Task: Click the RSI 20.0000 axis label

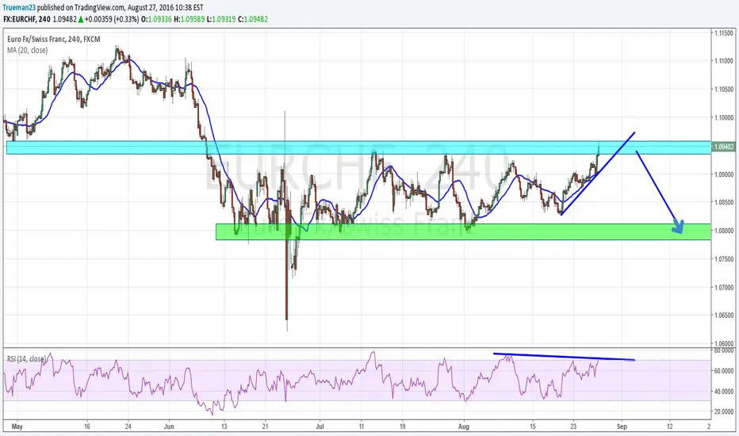Action: [x=723, y=411]
